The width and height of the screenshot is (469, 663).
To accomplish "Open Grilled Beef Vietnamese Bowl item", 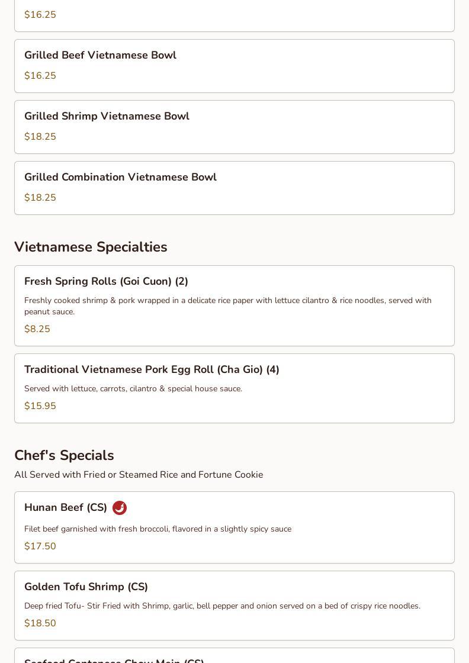I will (x=234, y=66).
